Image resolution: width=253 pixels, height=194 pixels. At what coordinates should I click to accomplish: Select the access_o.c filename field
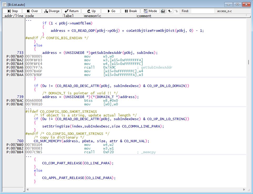coord(231,11)
